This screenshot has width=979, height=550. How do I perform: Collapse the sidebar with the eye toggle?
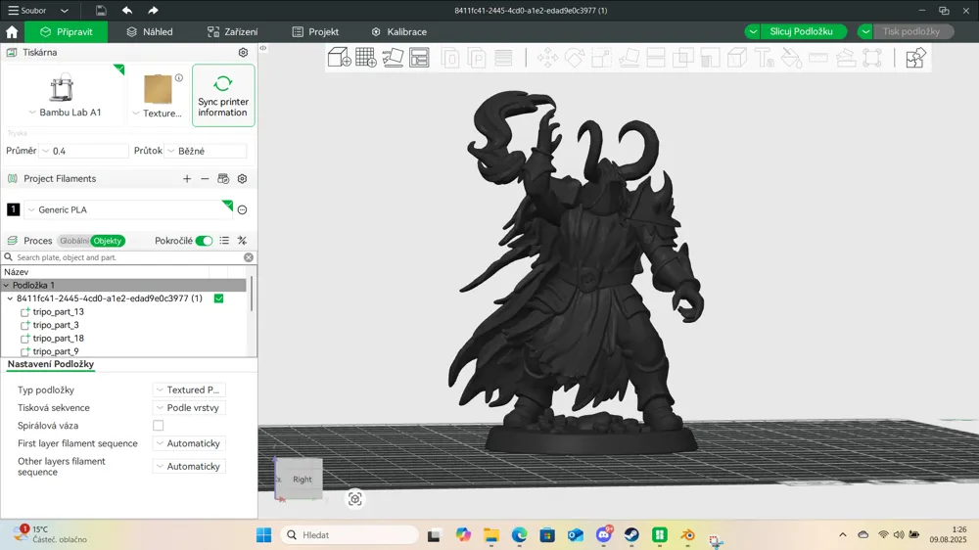click(262, 48)
